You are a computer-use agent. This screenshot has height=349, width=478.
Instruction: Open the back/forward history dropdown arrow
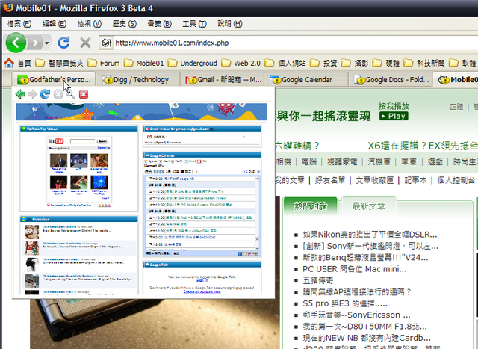(x=47, y=43)
